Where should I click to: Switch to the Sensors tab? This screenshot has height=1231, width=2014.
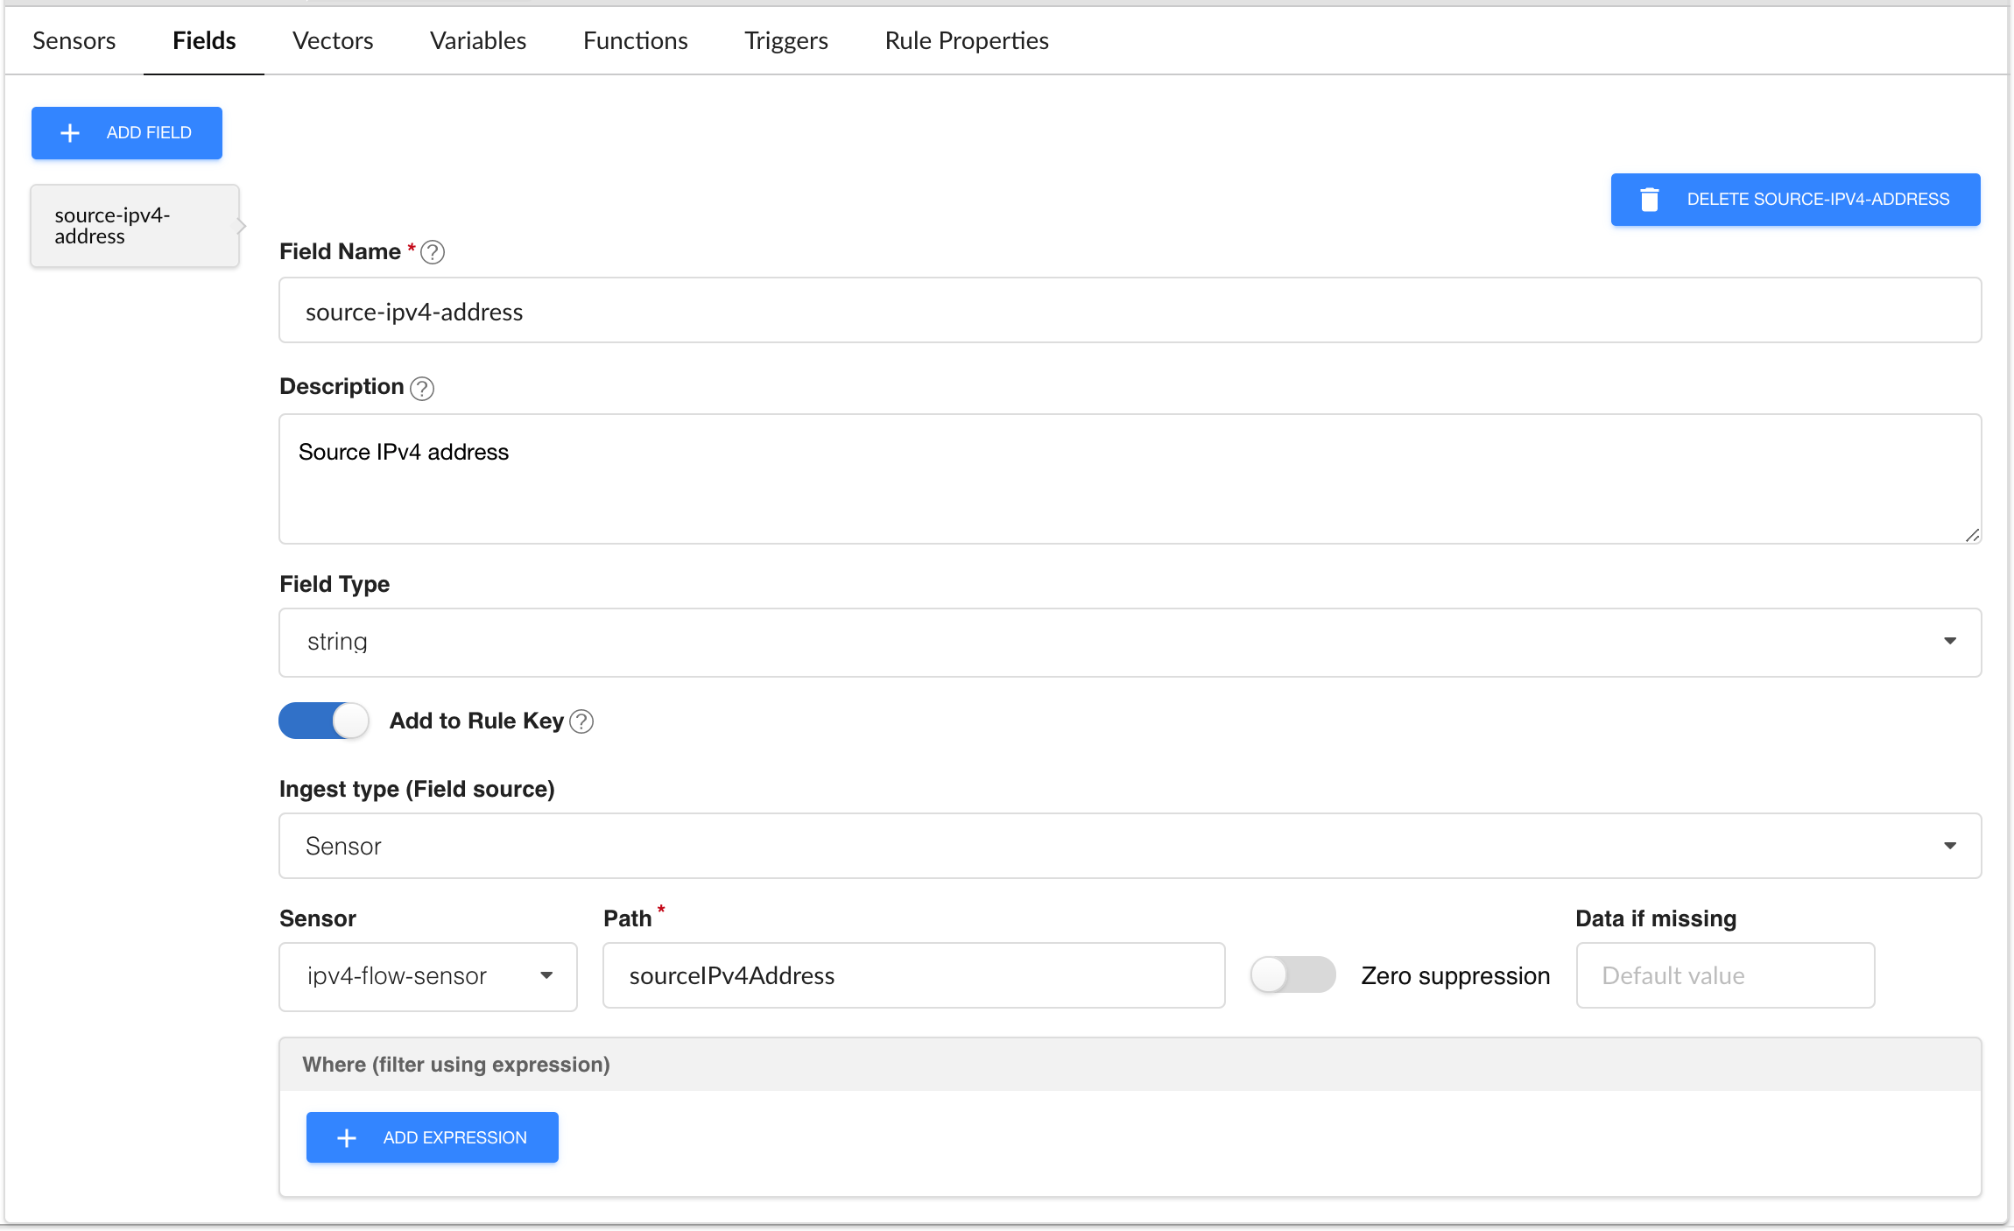(x=74, y=41)
